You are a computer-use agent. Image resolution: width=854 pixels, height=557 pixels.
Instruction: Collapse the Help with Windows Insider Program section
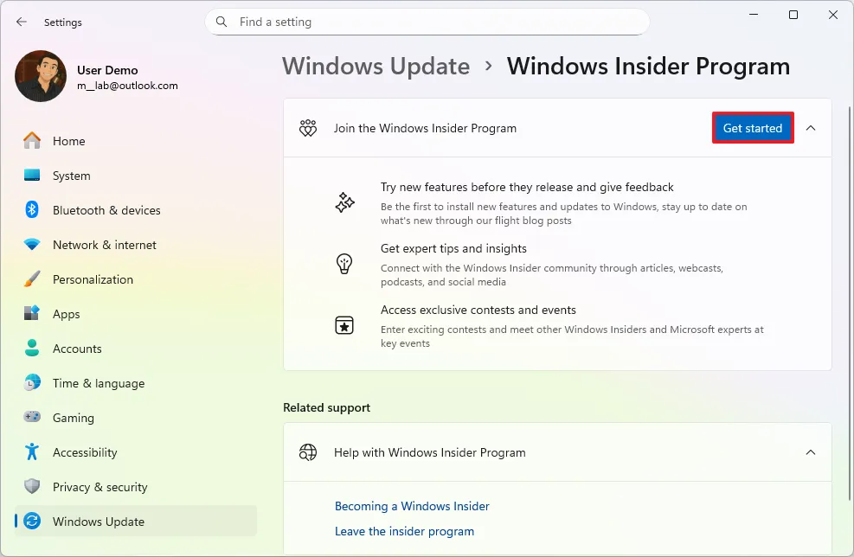[x=811, y=452]
